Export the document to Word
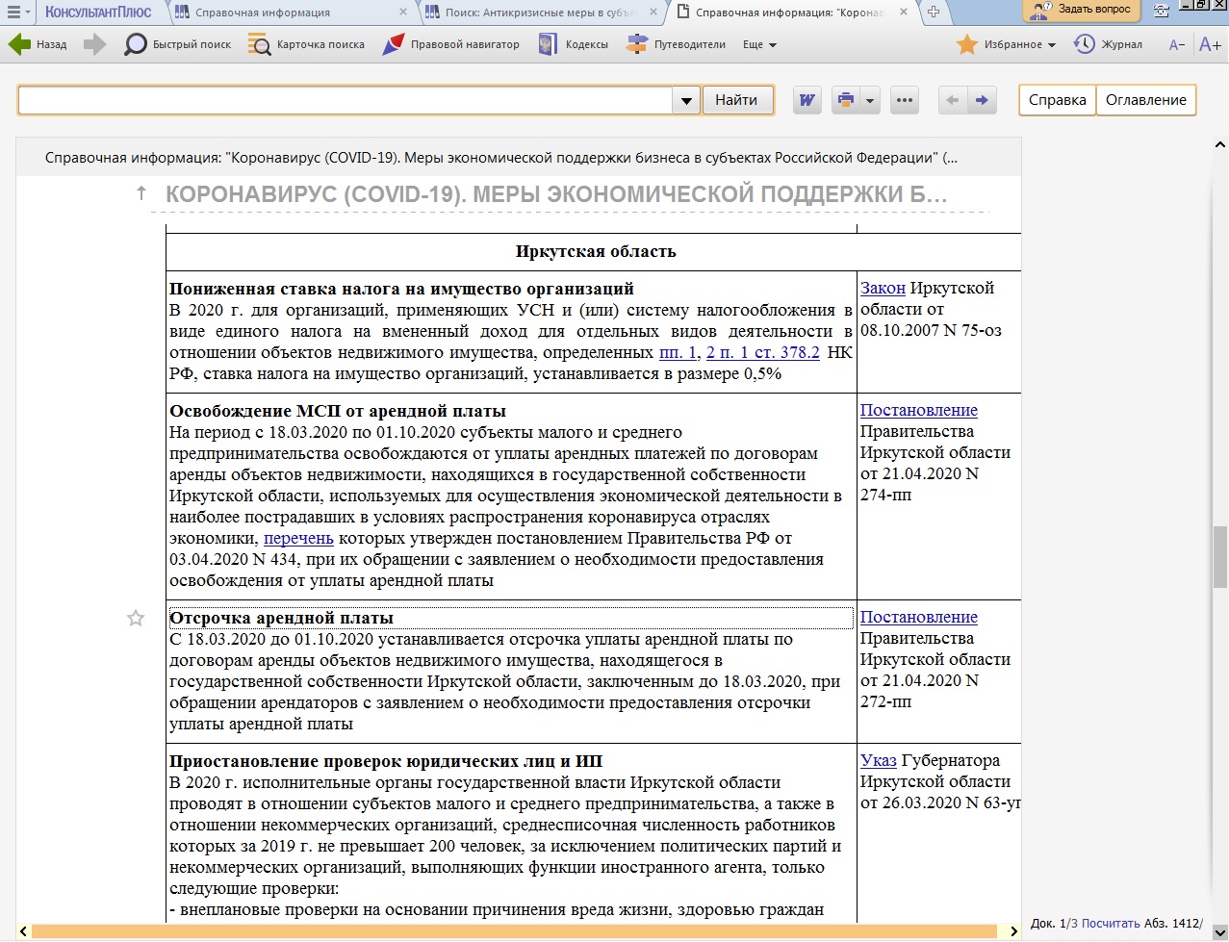1229x942 pixels. [x=807, y=100]
